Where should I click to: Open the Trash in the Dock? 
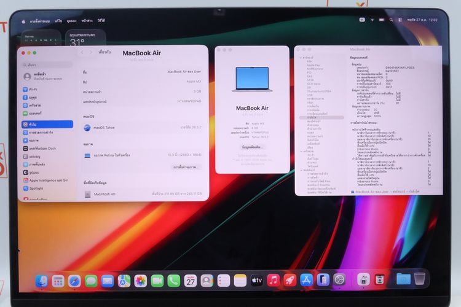pos(420,279)
